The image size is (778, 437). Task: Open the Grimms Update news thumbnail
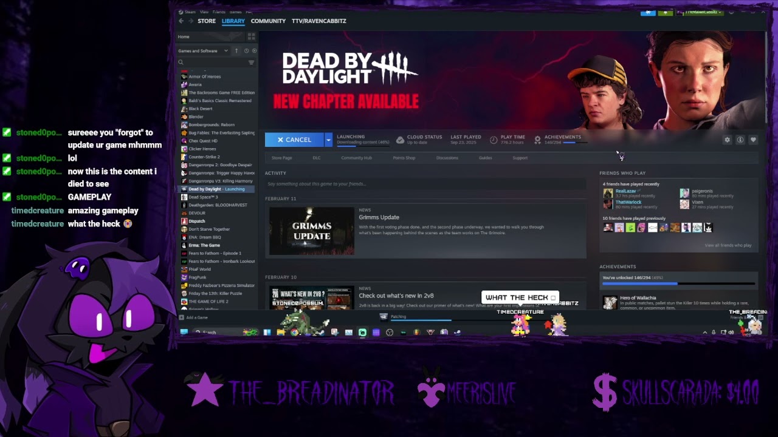[312, 231]
